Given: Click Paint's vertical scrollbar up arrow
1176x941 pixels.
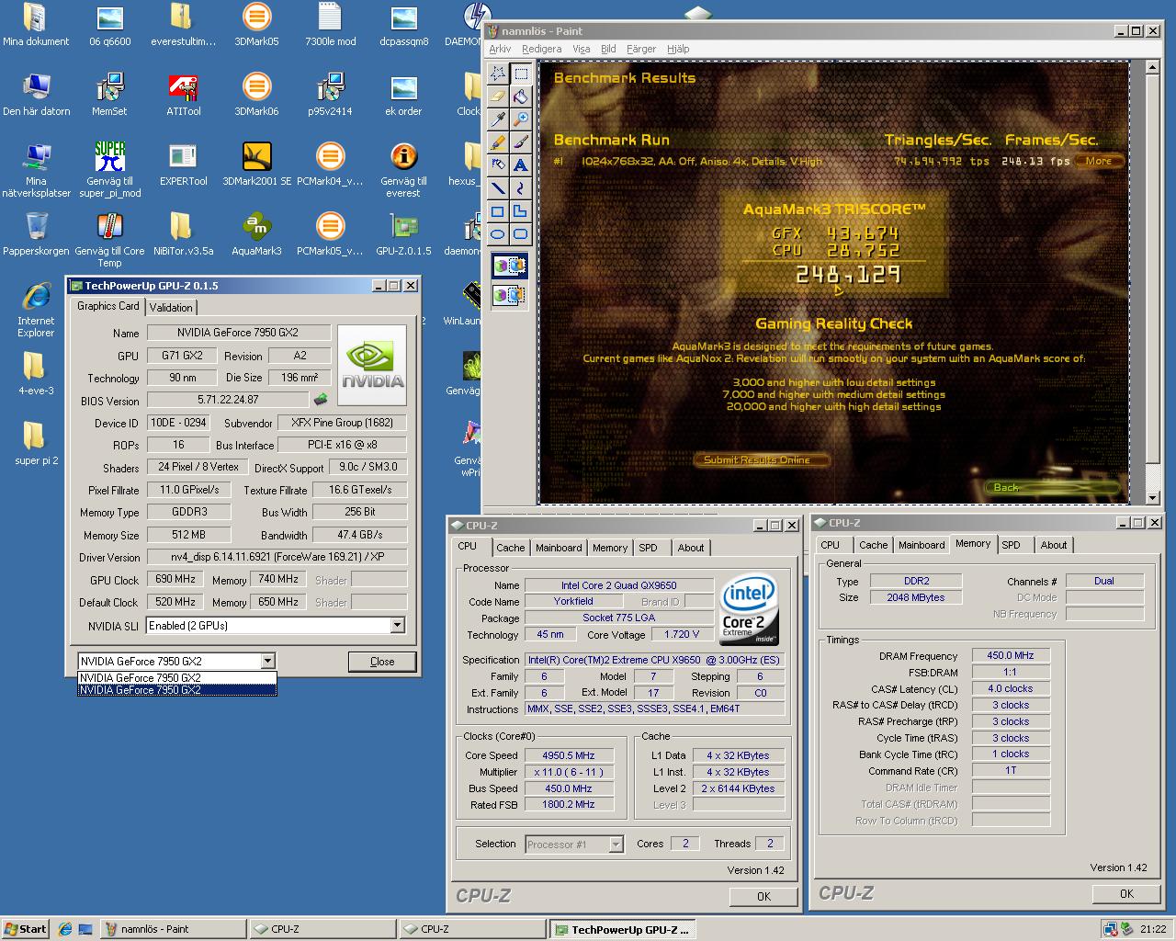Looking at the screenshot, I should pyautogui.click(x=1152, y=69).
